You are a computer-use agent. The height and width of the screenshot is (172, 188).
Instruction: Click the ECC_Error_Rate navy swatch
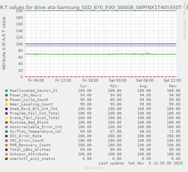click(x=6, y=136)
